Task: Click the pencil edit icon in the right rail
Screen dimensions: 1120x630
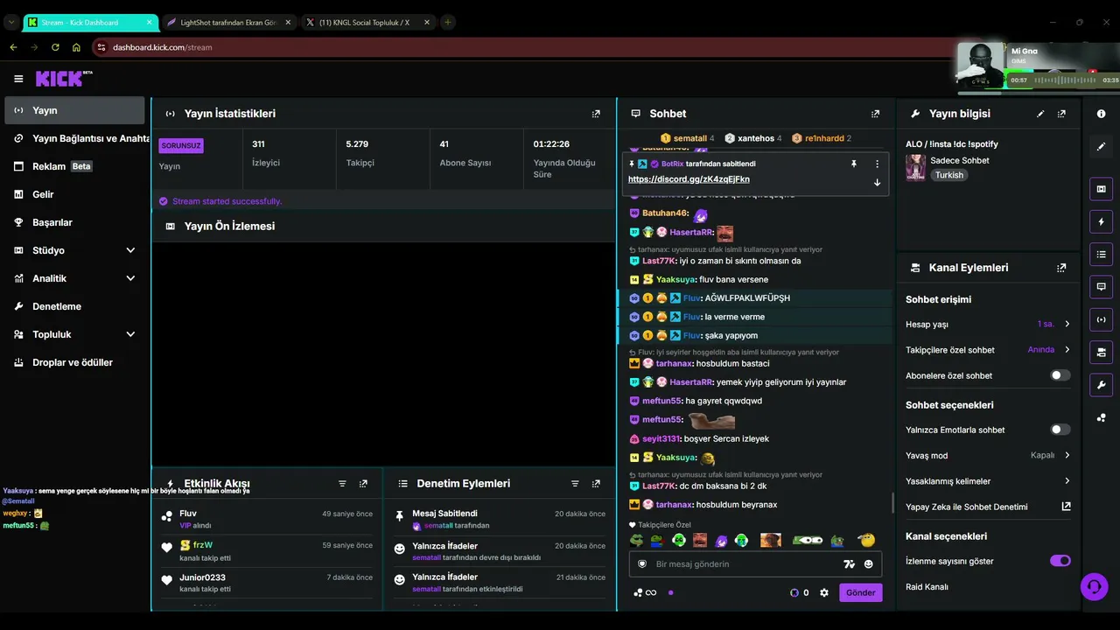Action: [1101, 147]
